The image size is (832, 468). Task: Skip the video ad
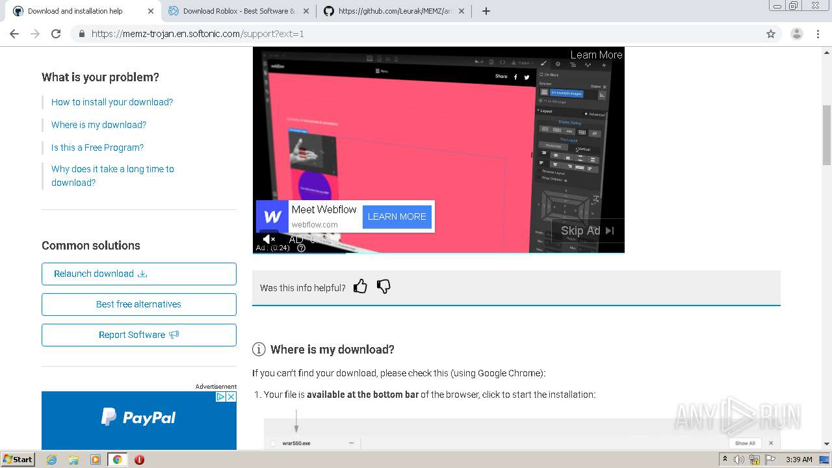(588, 230)
